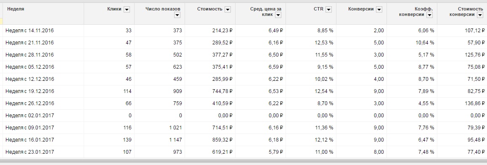Click the 1 147 impressions cell
Viewport: 487px width, 165px height.
click(x=160, y=140)
